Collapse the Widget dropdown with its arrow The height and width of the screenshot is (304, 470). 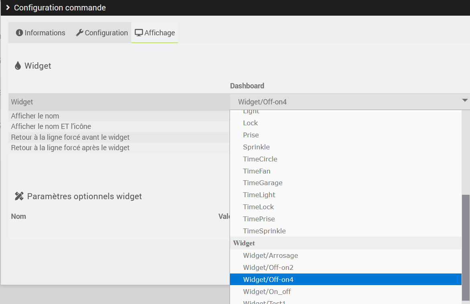pyautogui.click(x=465, y=100)
